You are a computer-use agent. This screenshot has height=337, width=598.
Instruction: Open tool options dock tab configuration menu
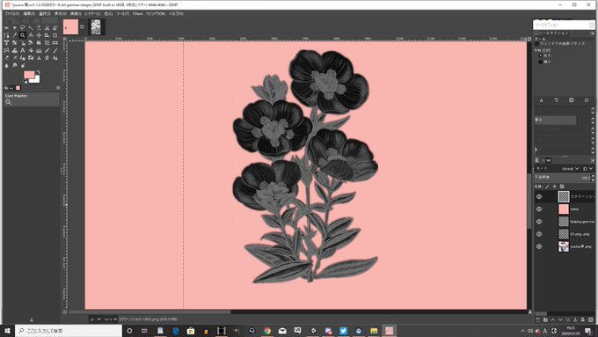click(x=592, y=33)
